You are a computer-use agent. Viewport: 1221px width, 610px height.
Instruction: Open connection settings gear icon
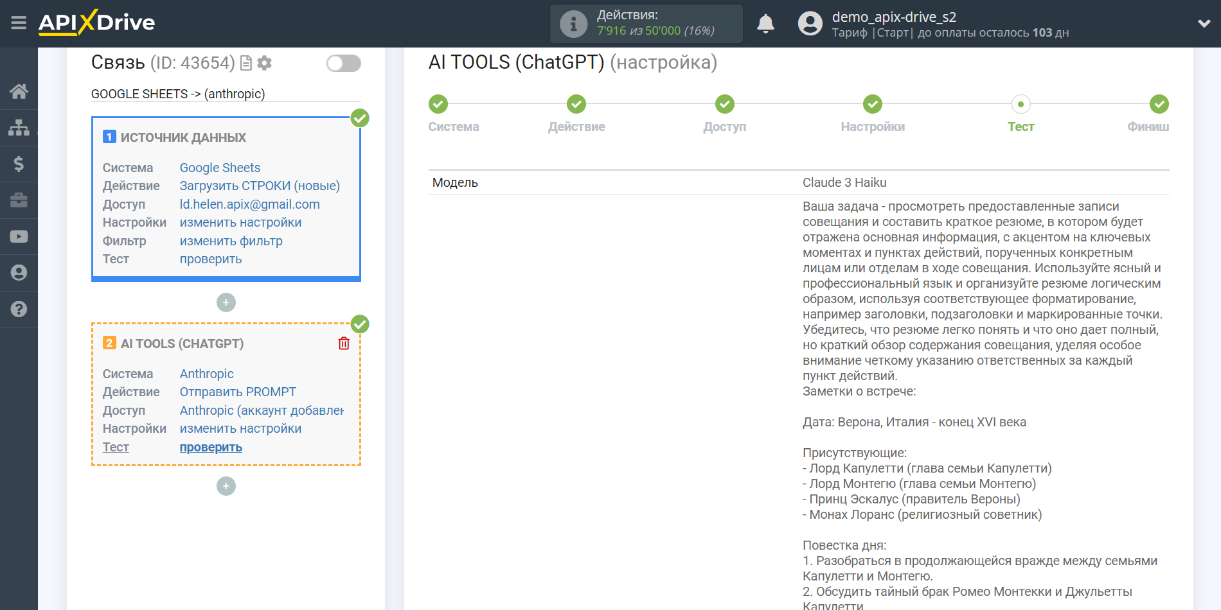pyautogui.click(x=264, y=63)
